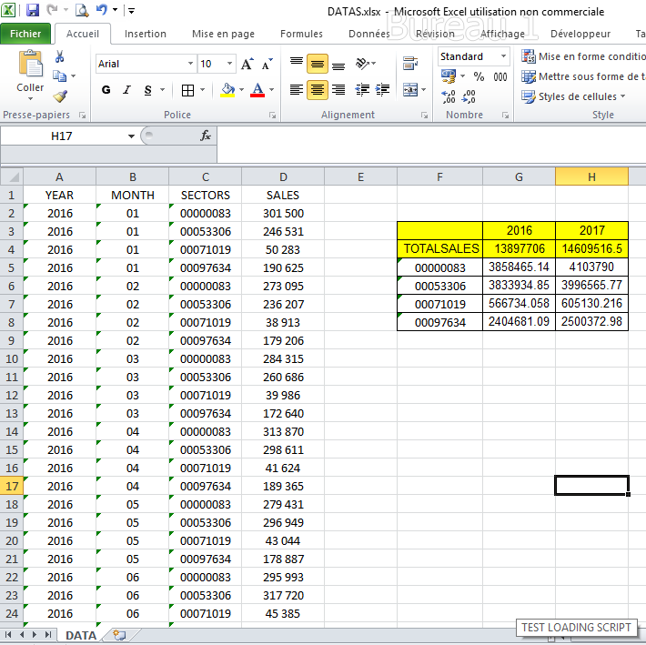Screen dimensions: 646x645
Task: Click the green Fichier button
Action: coord(25,34)
